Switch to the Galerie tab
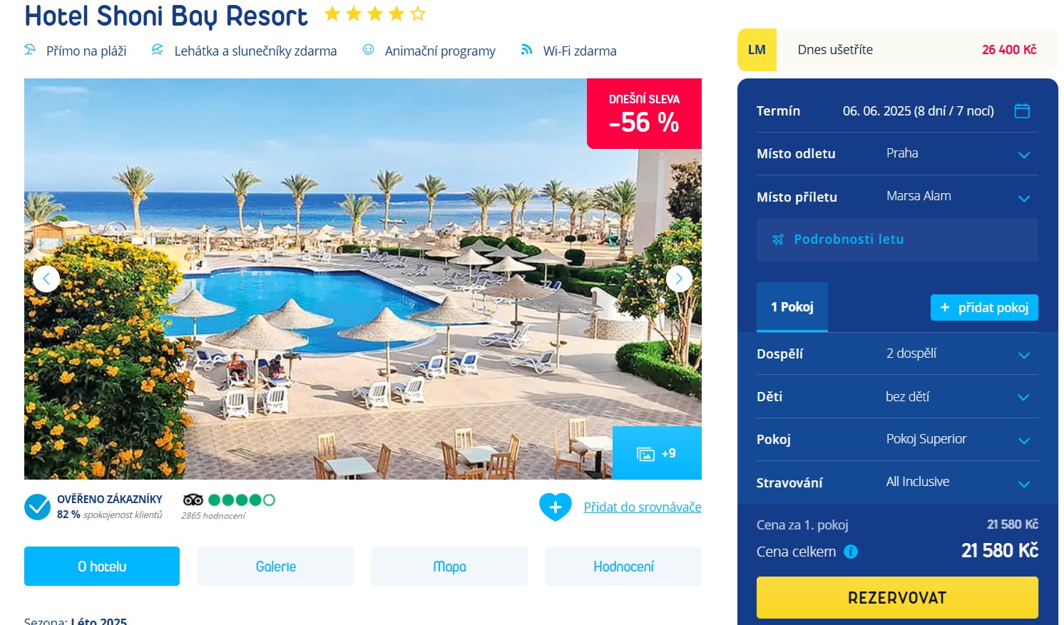The width and height of the screenshot is (1064, 625). [275, 567]
